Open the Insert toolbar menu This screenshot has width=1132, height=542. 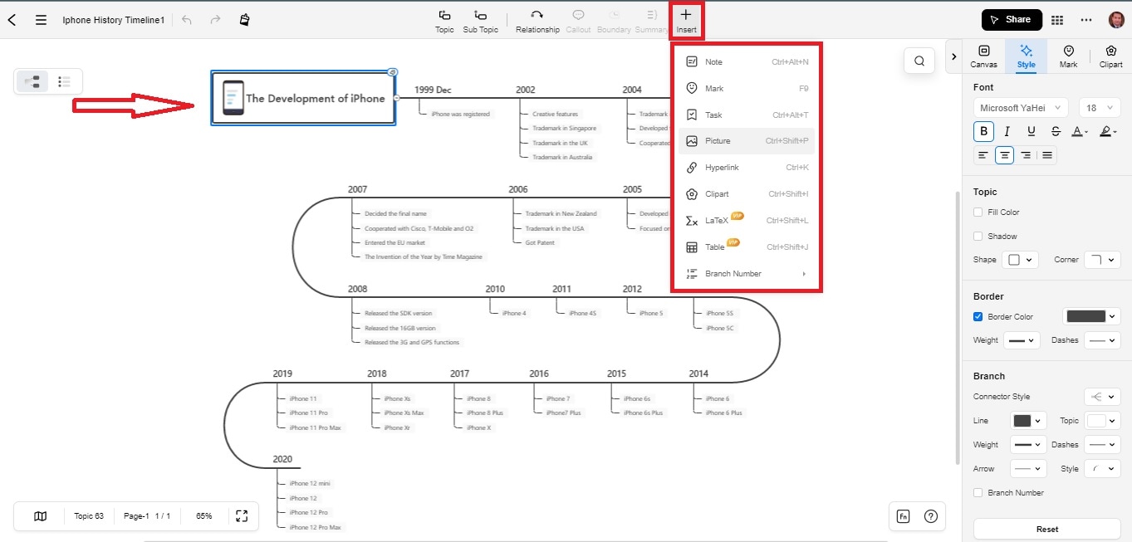[x=686, y=22]
